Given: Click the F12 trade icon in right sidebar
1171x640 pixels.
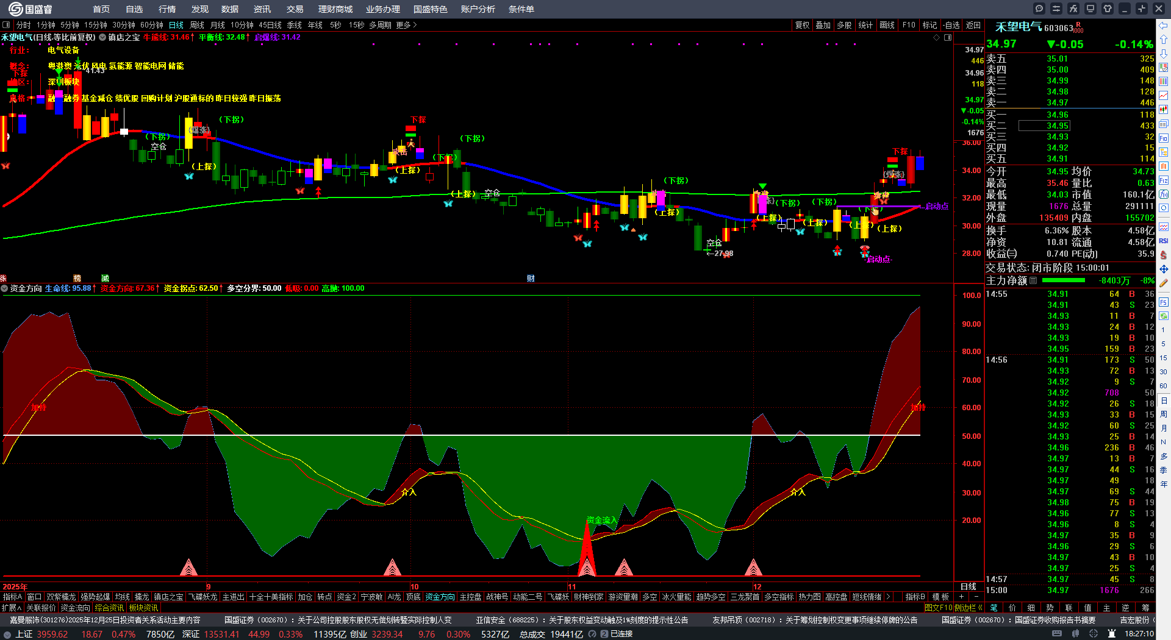Looking at the screenshot, I should [x=1164, y=180].
